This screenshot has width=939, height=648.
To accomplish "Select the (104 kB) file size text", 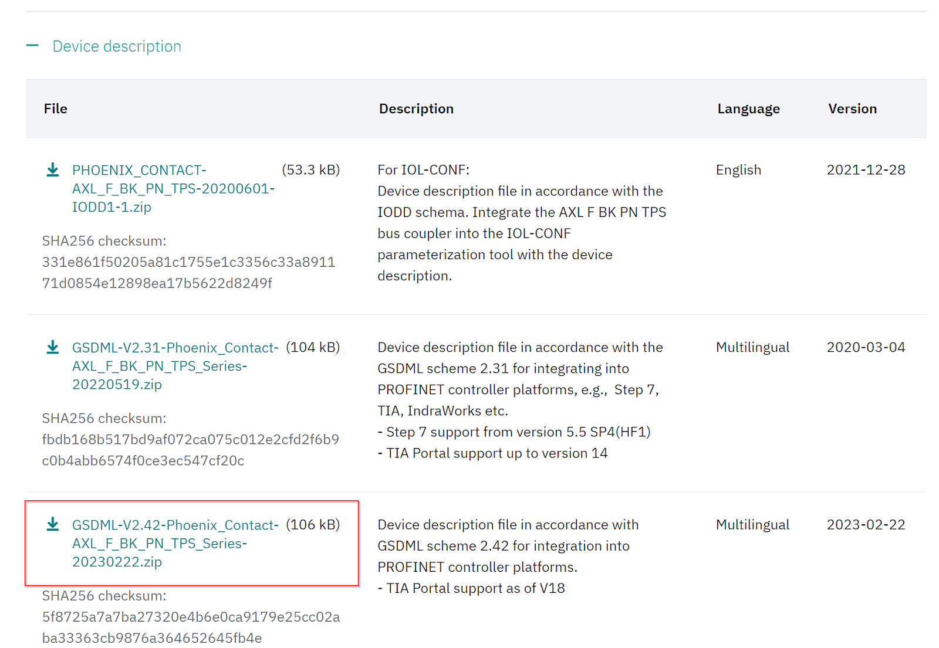I will [313, 347].
